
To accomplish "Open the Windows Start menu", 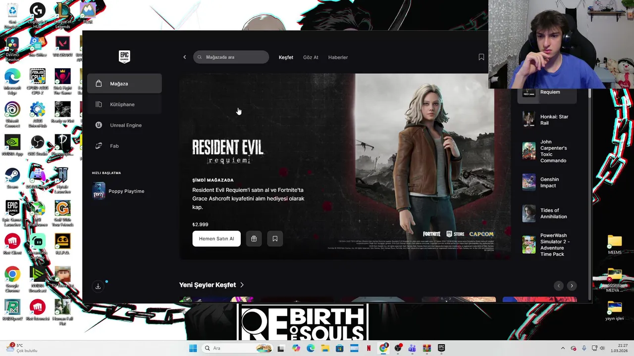I will coord(193,348).
